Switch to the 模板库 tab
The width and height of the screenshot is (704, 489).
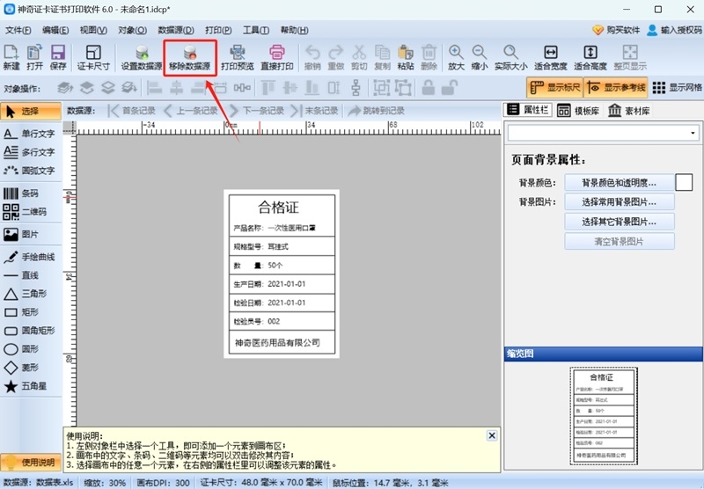coord(583,111)
